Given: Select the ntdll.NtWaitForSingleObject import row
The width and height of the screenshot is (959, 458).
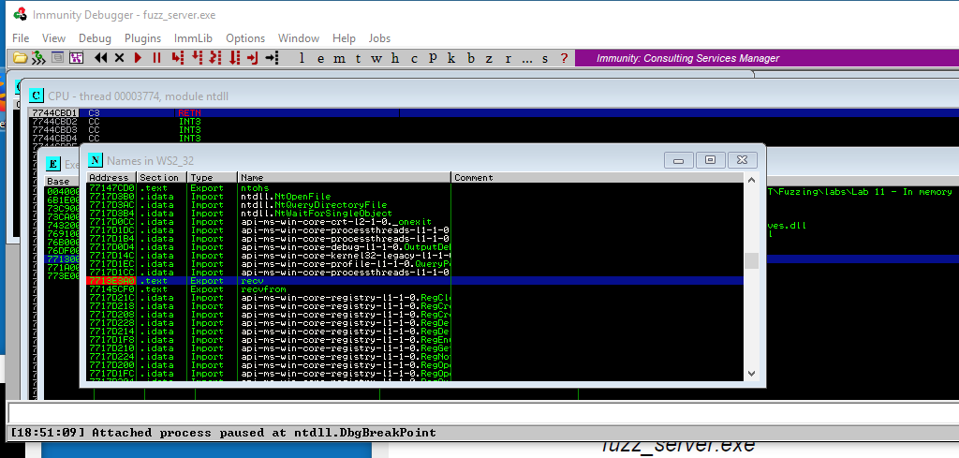Looking at the screenshot, I should [415, 214].
